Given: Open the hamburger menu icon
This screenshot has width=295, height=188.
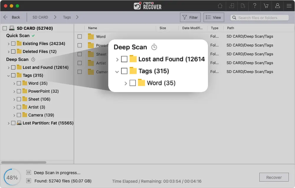Looking at the screenshot, I should point(289,6).
